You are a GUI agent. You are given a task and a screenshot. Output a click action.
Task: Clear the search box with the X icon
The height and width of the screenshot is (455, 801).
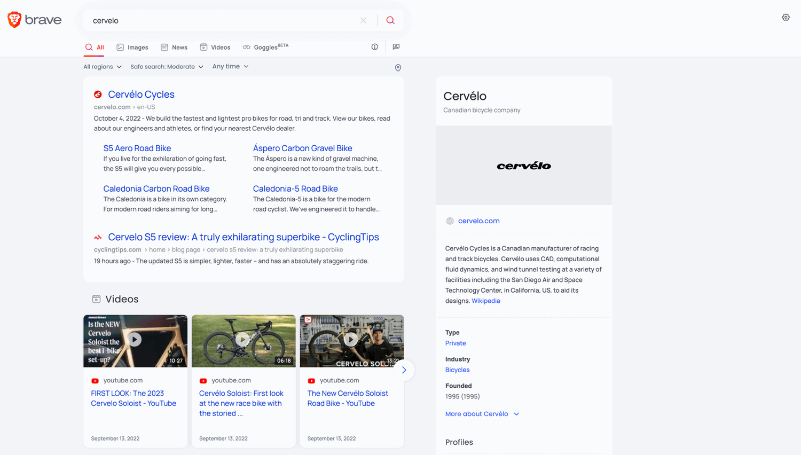(x=363, y=20)
